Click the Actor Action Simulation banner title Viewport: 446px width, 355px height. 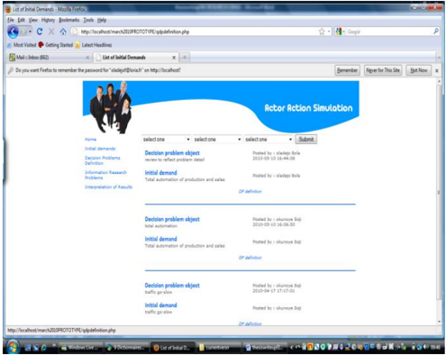coord(308,108)
